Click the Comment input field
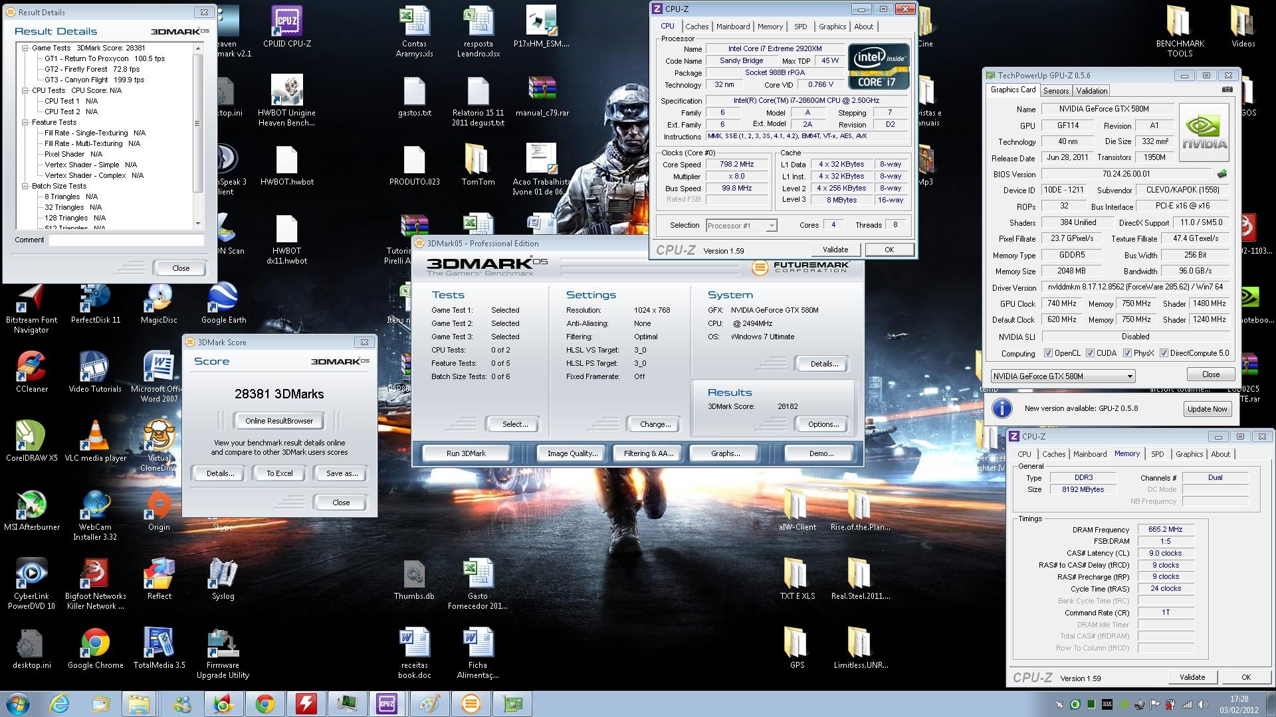 [x=126, y=240]
